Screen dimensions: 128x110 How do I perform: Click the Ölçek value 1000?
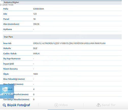[x=36, y=74]
